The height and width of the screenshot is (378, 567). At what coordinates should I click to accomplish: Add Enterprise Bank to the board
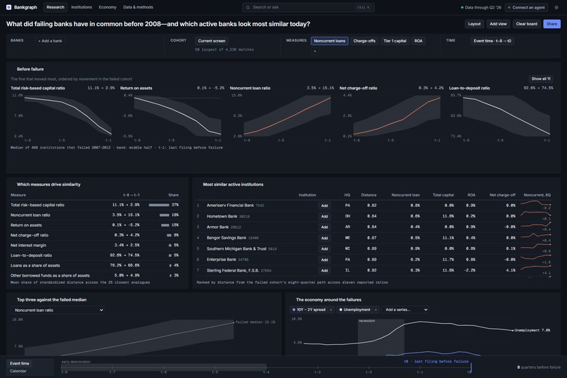(x=324, y=260)
